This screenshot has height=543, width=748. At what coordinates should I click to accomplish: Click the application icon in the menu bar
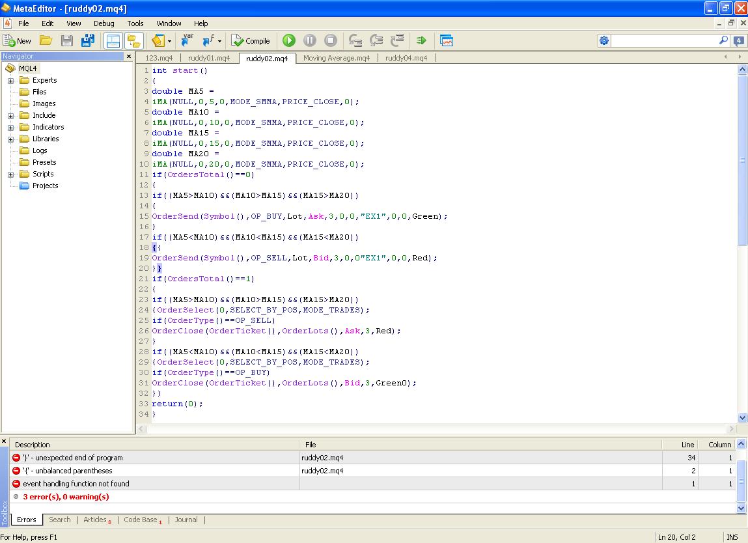[7, 23]
